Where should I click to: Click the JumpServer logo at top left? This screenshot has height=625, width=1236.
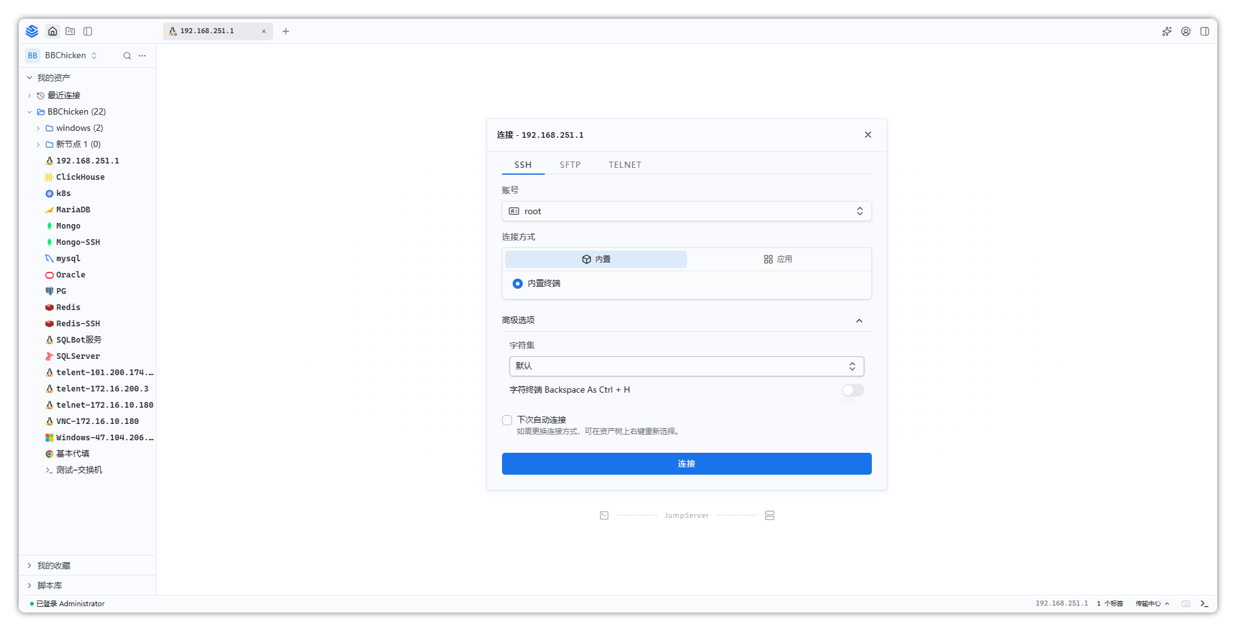click(32, 31)
